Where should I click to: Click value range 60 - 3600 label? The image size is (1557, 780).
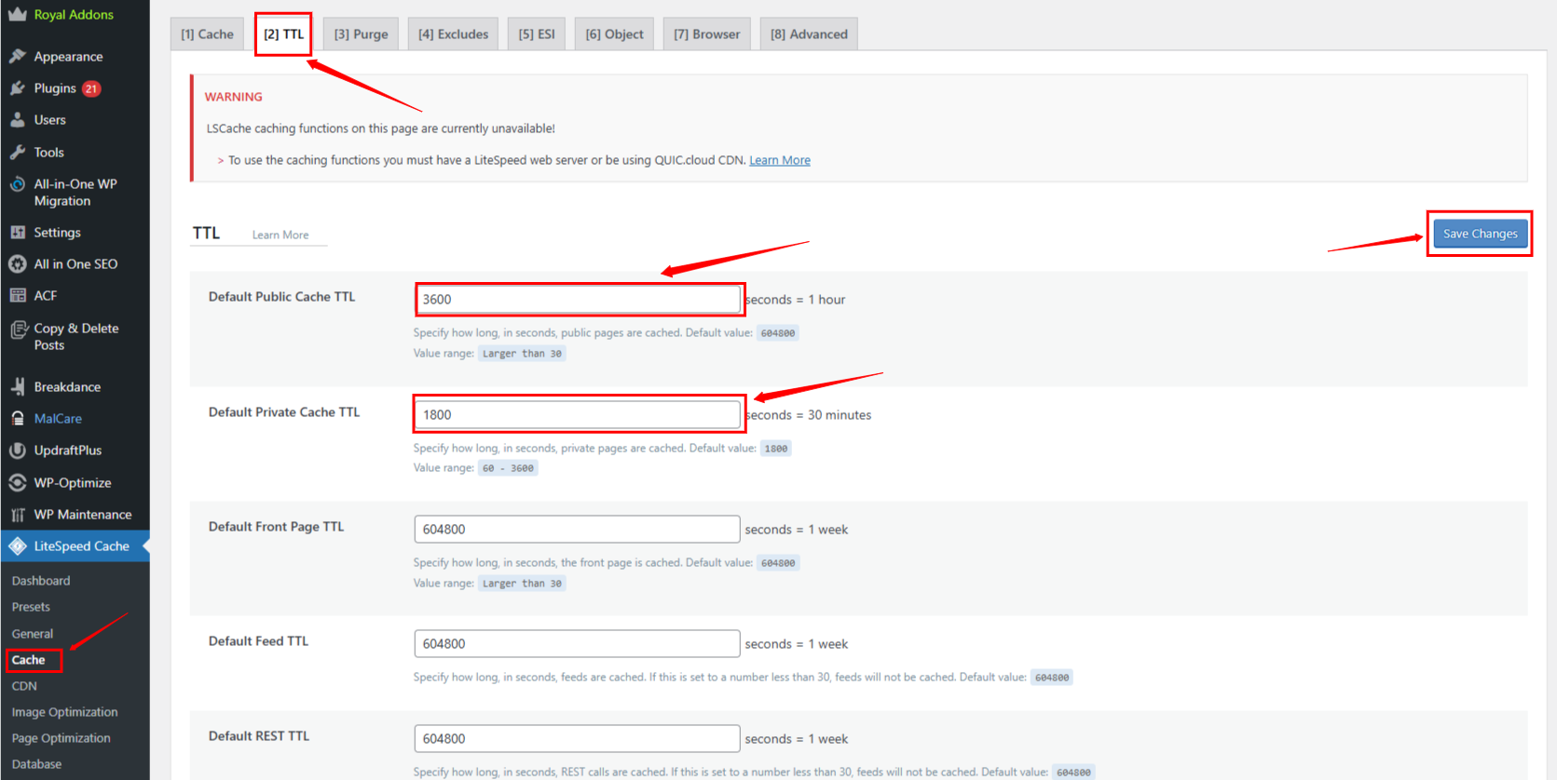508,468
